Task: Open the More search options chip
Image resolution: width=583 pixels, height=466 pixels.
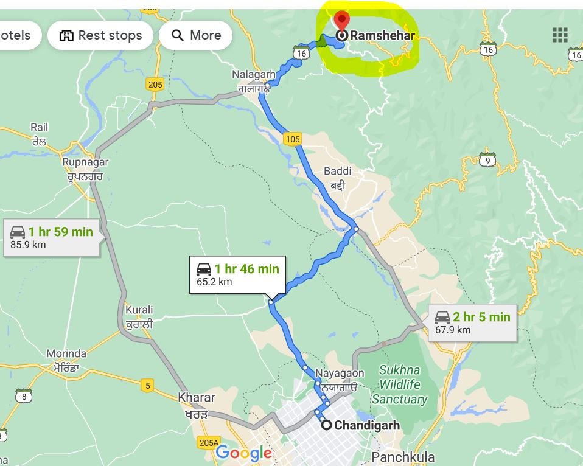Action: coord(196,35)
